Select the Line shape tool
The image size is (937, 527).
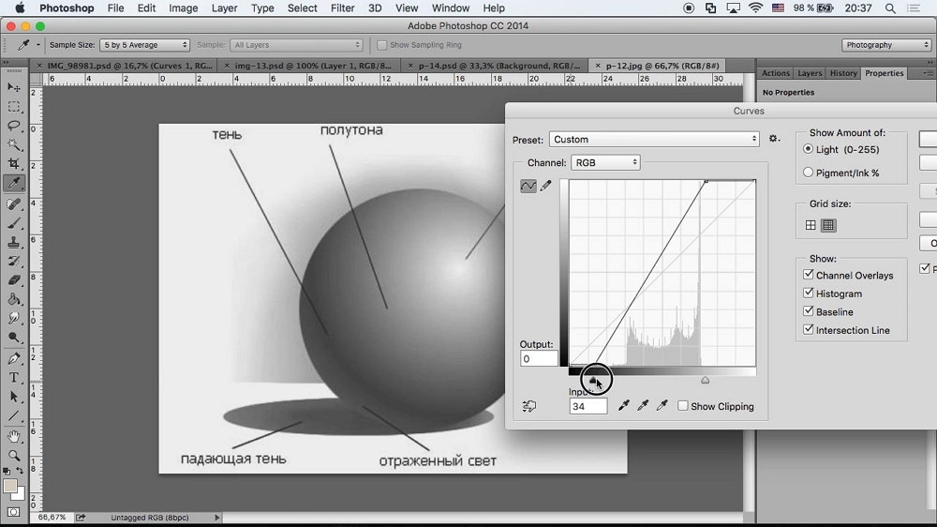(14, 415)
